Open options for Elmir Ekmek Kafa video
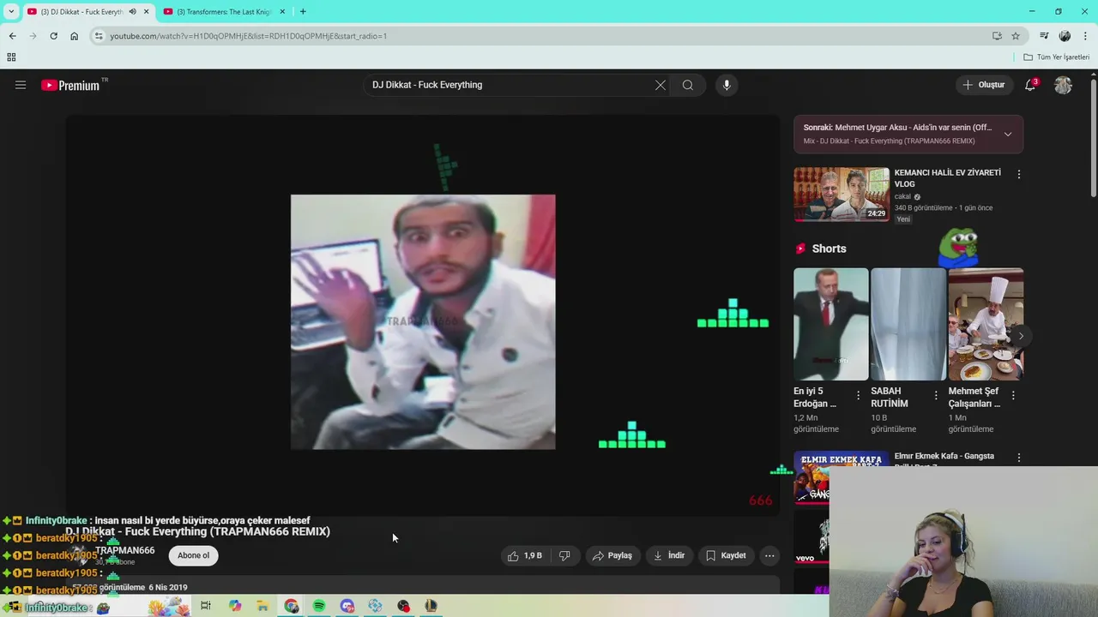The width and height of the screenshot is (1098, 617). point(1019,458)
